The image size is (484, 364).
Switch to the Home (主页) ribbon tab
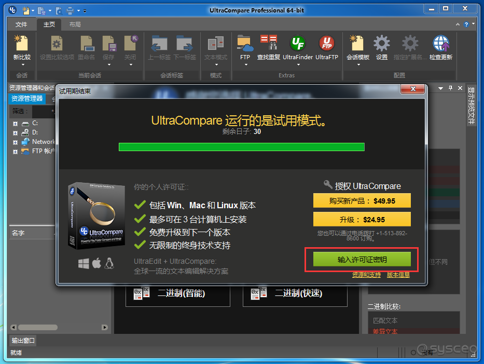[49, 24]
